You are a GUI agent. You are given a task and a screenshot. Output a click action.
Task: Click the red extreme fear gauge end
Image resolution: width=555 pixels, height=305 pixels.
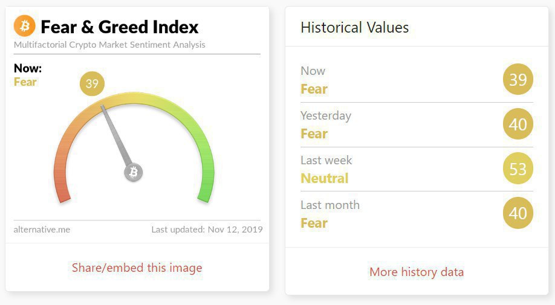tap(63, 194)
